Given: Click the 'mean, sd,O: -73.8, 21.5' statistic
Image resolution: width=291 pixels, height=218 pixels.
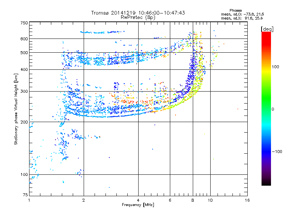Looking at the screenshot, I should tap(242, 14).
